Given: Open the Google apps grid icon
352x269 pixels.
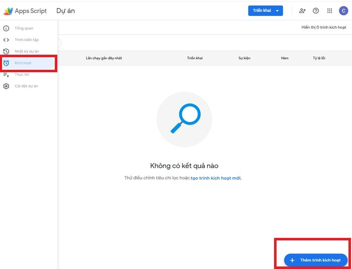Looking at the screenshot, I should [329, 11].
